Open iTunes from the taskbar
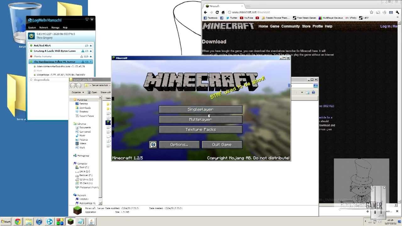The image size is (402, 226). coord(39,222)
